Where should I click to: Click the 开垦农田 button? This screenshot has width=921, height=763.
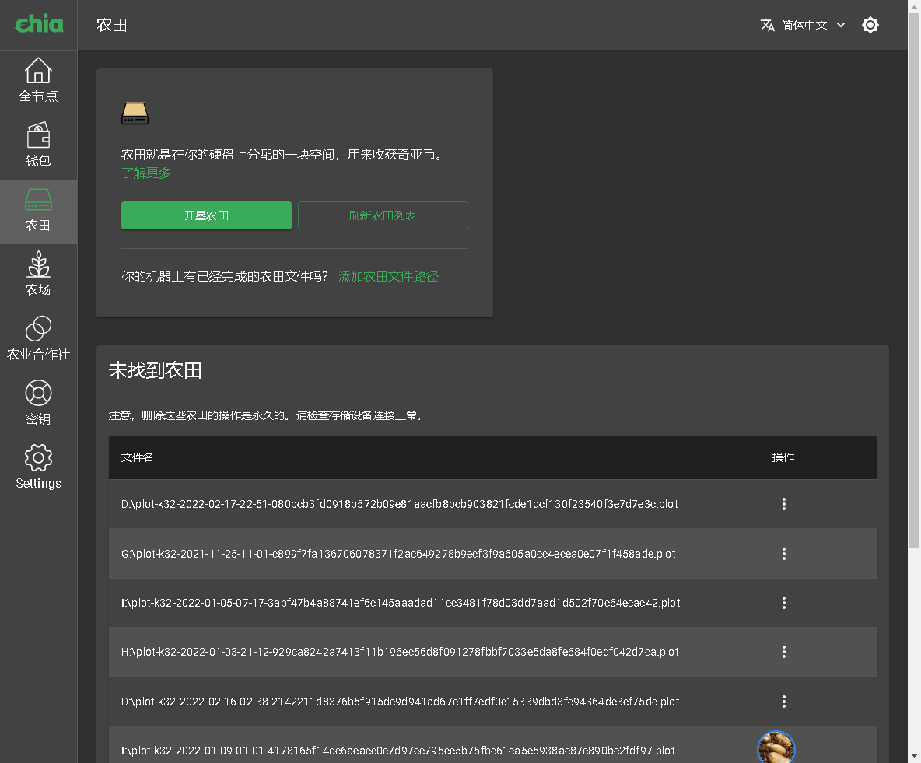[206, 215]
